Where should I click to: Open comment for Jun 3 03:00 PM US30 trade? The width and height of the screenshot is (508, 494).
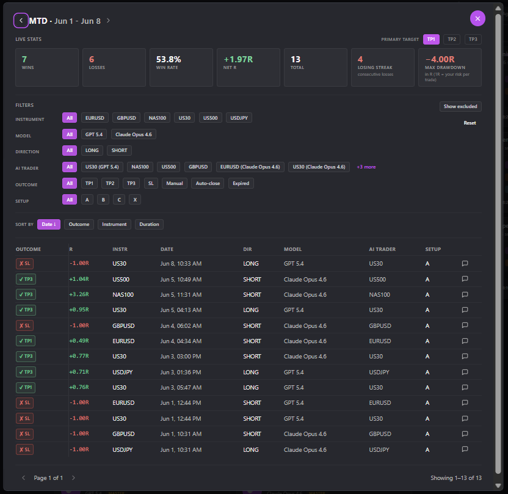tap(465, 357)
